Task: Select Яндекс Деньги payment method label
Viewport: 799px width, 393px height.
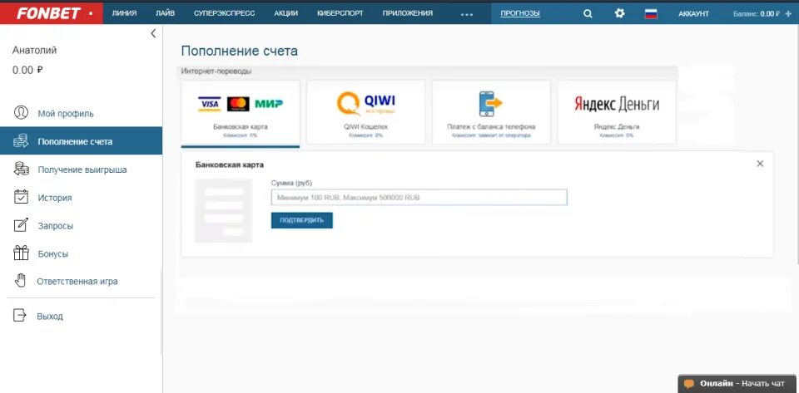Action: (617, 126)
